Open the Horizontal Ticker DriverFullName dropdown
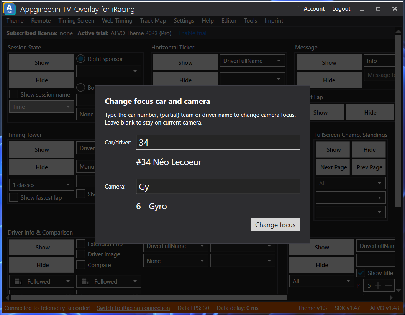Image resolution: width=405 pixels, height=315 pixels. (x=253, y=61)
